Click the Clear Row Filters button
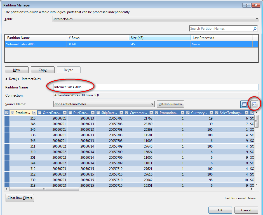 pyautogui.click(x=20, y=198)
